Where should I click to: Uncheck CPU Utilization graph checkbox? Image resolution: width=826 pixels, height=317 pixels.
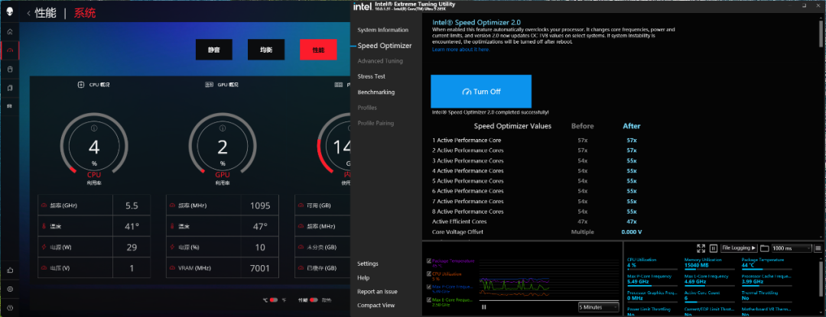(x=428, y=273)
